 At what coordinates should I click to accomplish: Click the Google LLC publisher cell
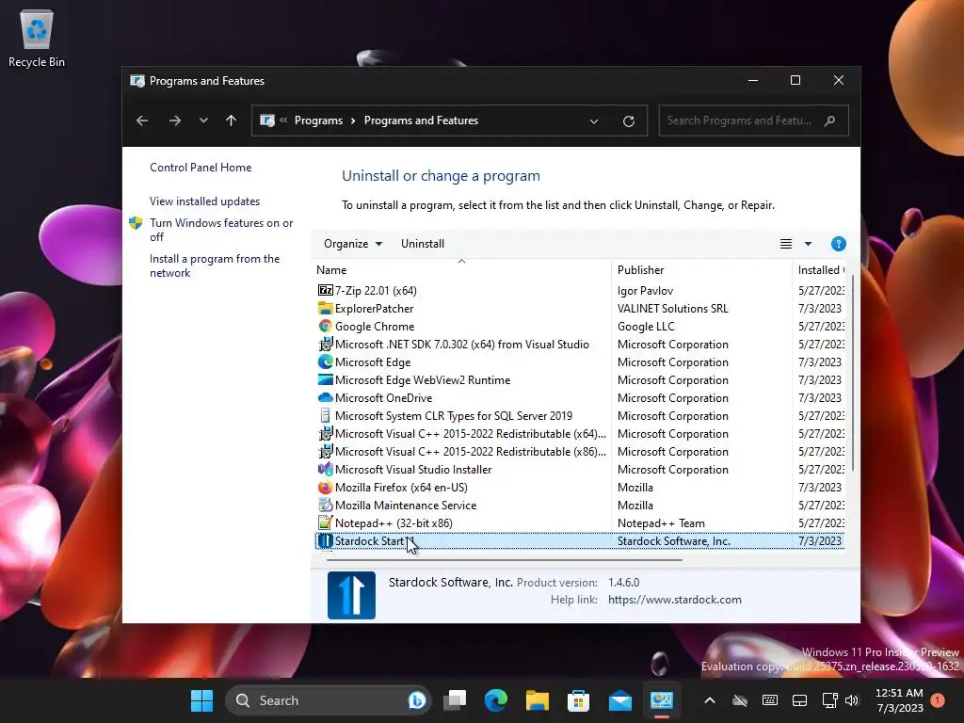646,326
